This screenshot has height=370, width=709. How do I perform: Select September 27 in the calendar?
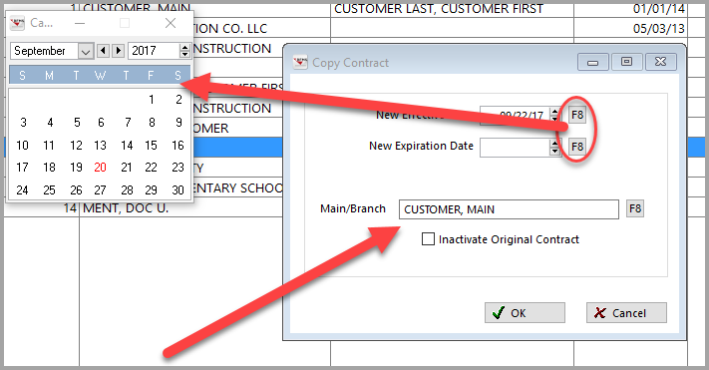pyautogui.click(x=100, y=189)
